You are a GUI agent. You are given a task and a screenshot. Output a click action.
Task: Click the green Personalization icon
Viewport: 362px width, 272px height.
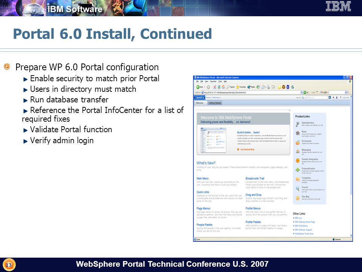pyautogui.click(x=298, y=170)
